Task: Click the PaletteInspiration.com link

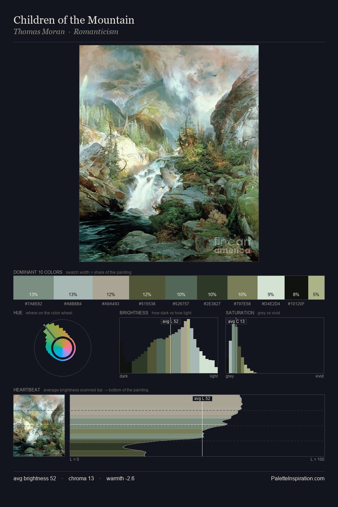Action: pyautogui.click(x=298, y=478)
